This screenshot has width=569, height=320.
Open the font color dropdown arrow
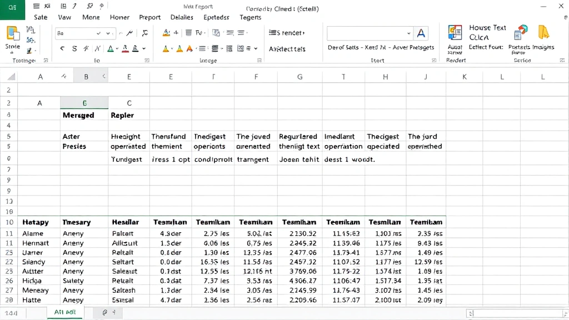(x=117, y=48)
